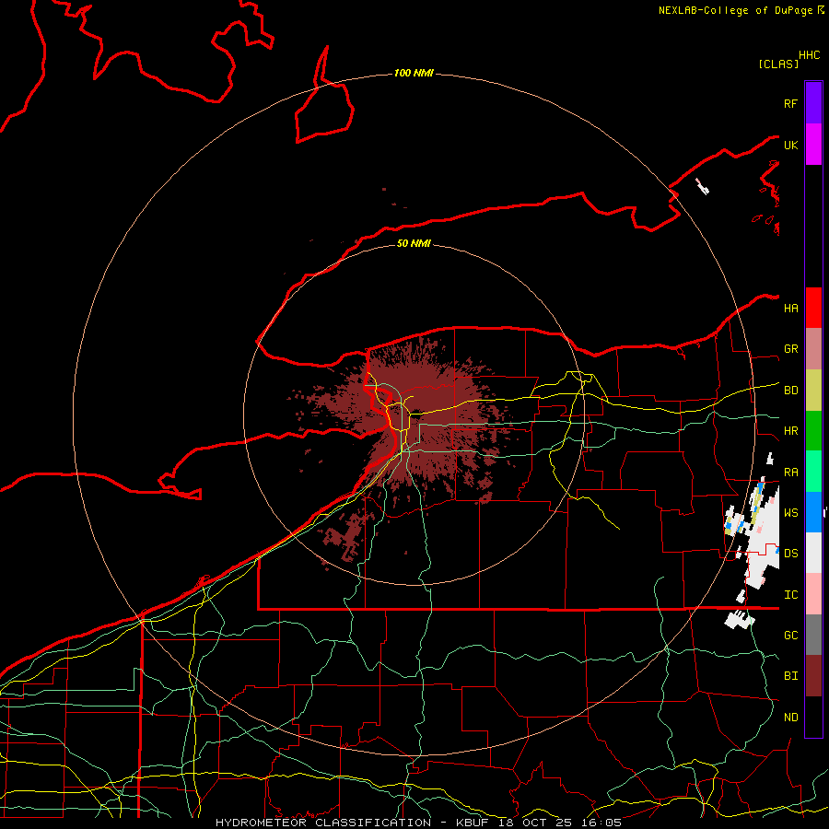
Task: Click the 50 NMI range ring label
Action: (414, 243)
